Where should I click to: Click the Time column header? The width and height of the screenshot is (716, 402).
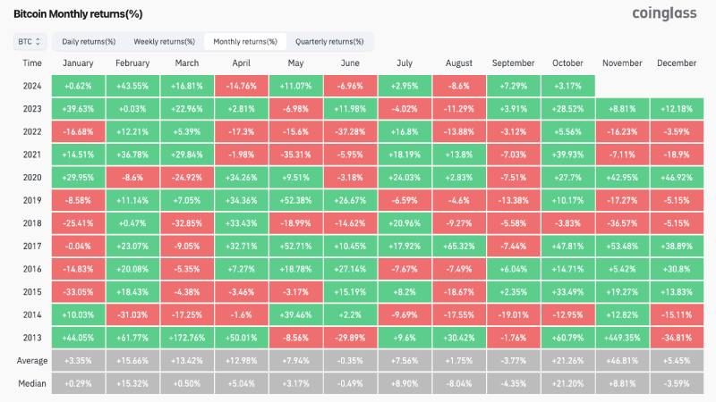(32, 63)
